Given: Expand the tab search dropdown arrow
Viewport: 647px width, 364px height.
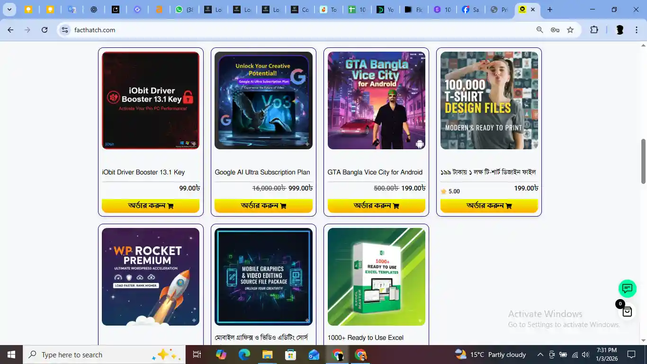Looking at the screenshot, I should click(x=9, y=9).
